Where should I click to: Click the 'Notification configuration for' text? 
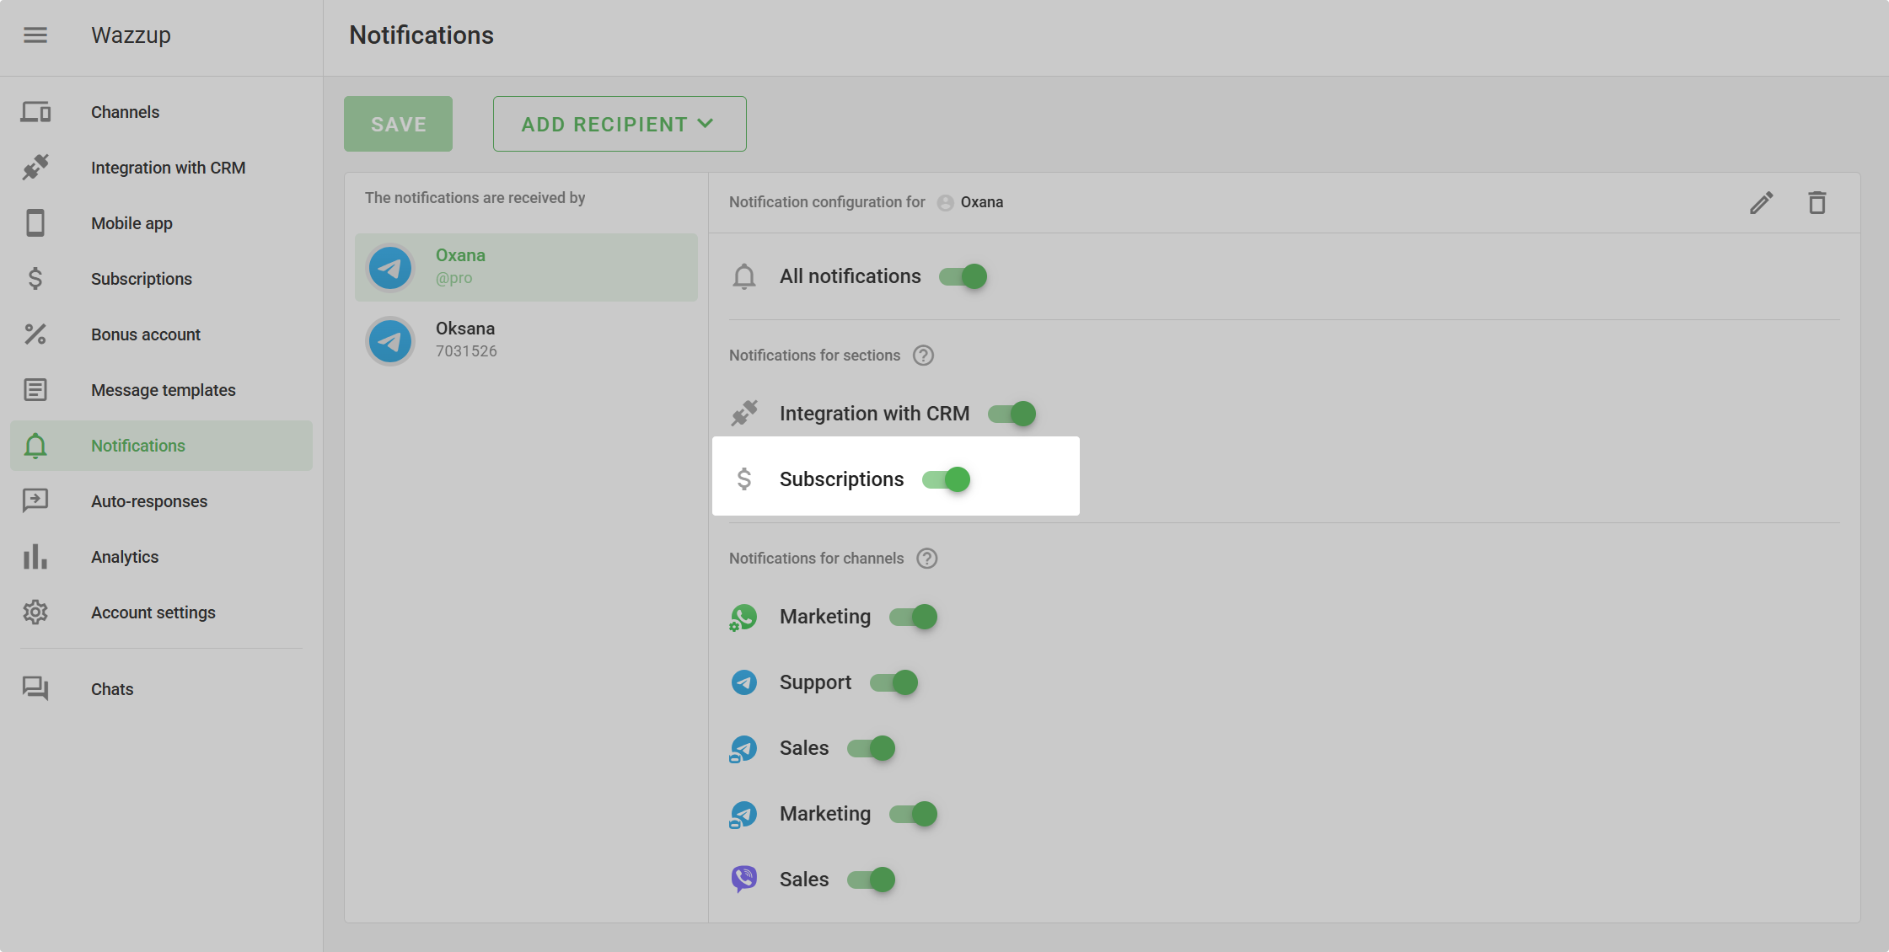827,202
